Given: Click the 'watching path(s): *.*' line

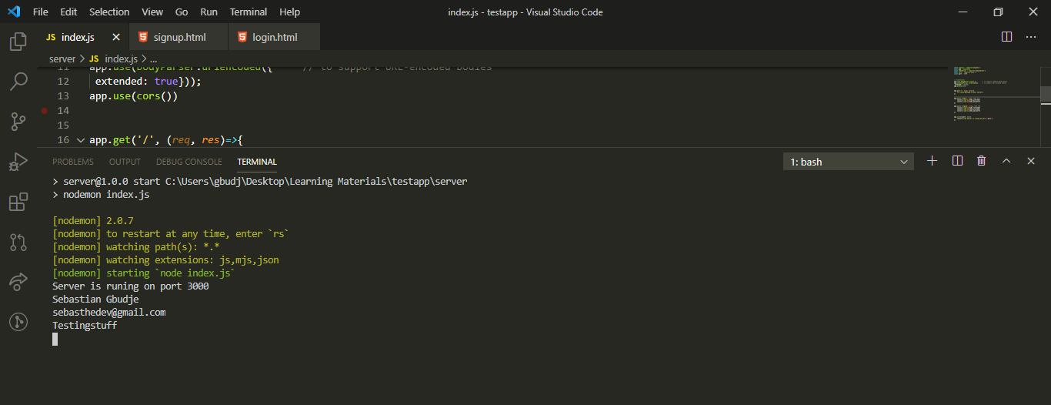Looking at the screenshot, I should (x=136, y=247).
